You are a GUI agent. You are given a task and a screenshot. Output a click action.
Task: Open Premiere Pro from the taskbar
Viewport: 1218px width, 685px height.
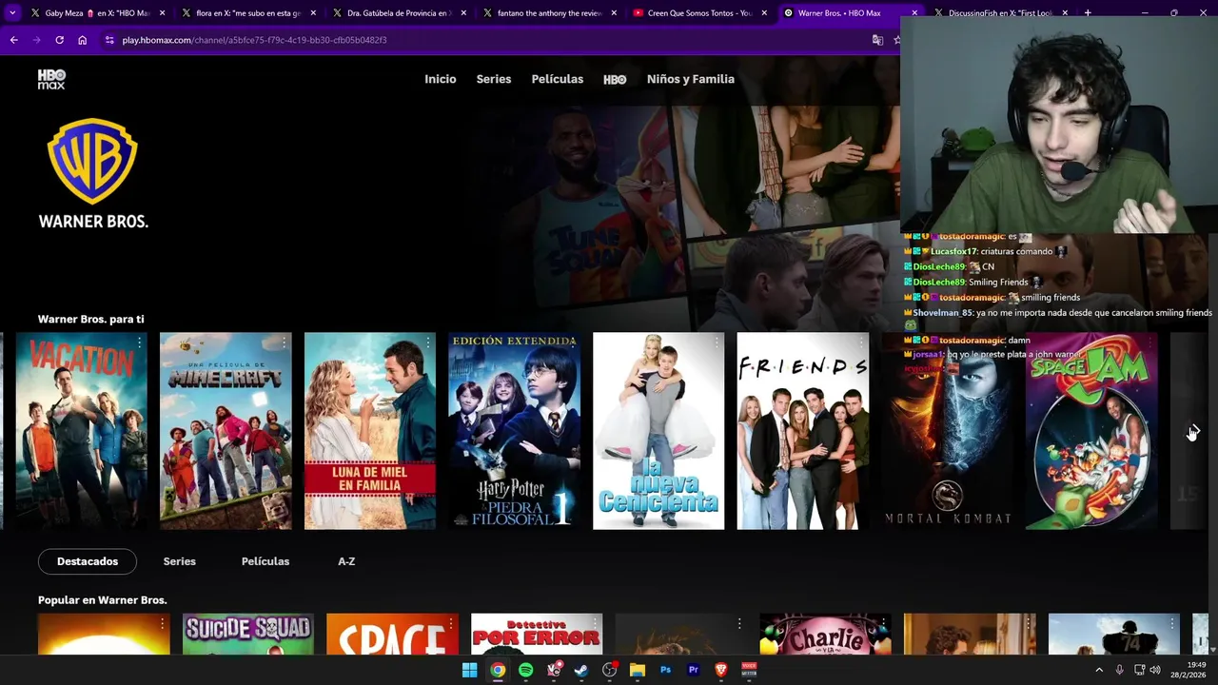point(693,670)
